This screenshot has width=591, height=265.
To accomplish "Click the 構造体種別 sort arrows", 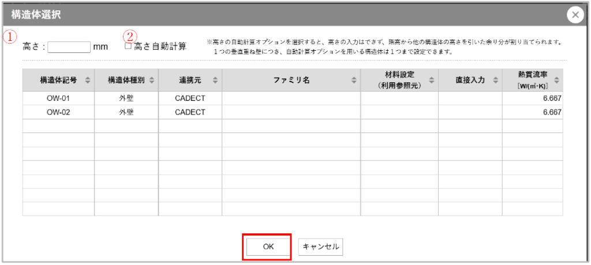I will (x=152, y=80).
